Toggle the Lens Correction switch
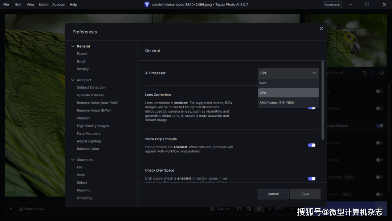 click(x=312, y=108)
